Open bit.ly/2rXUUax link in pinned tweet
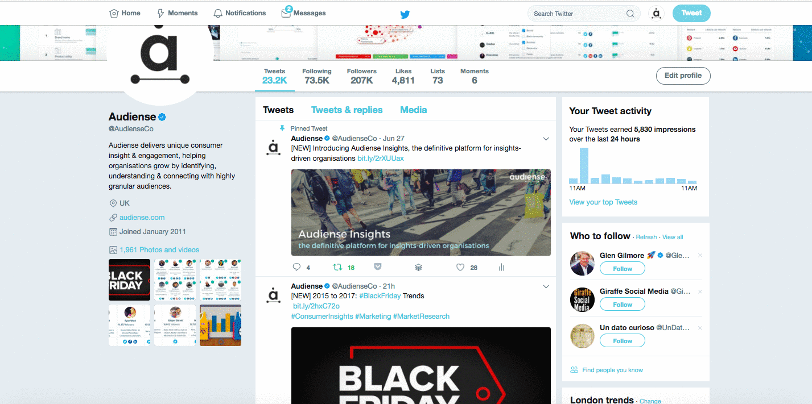 [381, 159]
